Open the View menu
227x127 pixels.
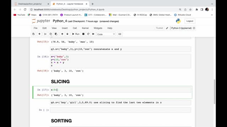point(54,28)
